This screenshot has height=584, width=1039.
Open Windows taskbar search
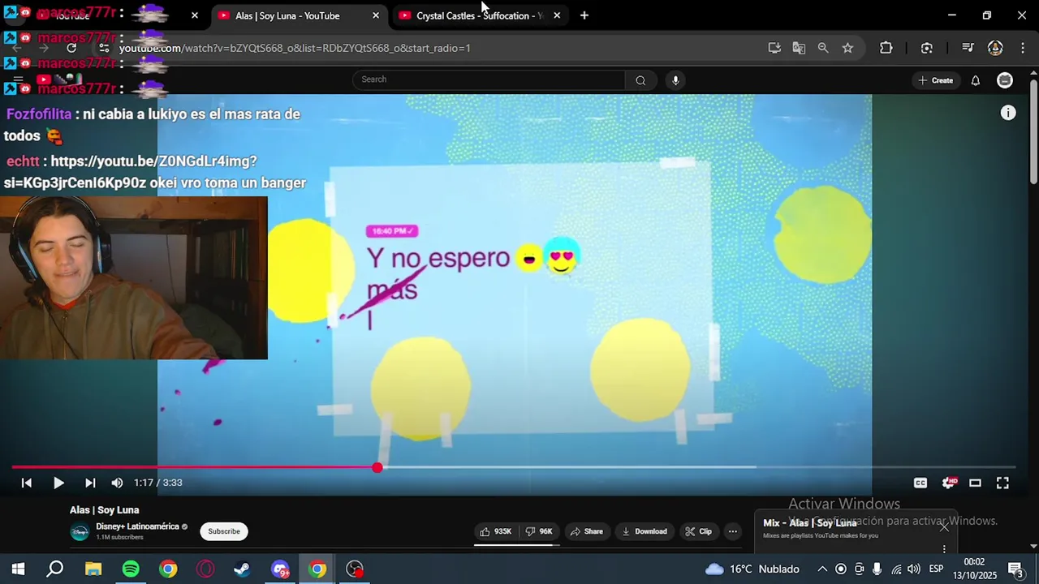55,569
